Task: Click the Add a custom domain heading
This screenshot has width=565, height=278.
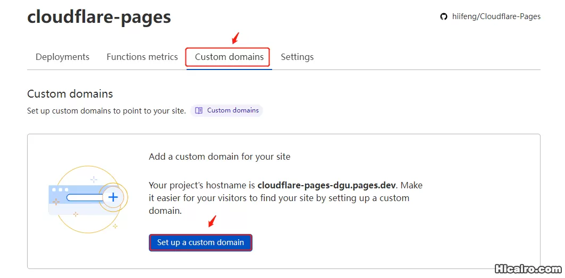Action: pos(220,157)
